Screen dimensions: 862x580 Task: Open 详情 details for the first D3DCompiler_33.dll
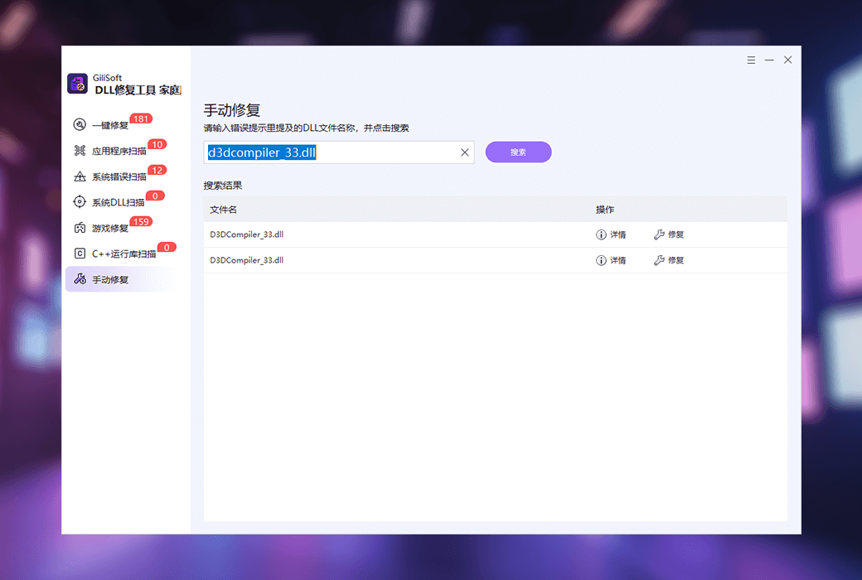tap(618, 234)
